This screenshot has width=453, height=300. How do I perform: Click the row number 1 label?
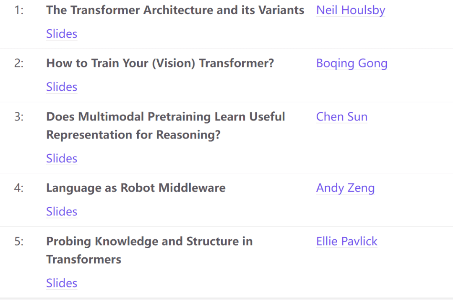18,10
